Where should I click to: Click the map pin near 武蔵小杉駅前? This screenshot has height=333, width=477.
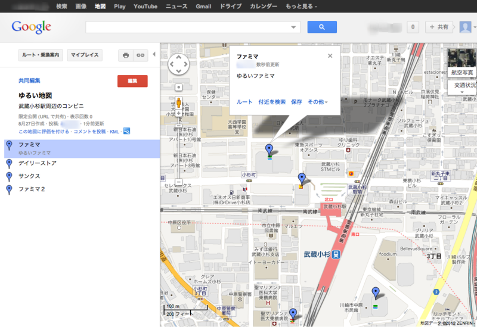coord(302,179)
